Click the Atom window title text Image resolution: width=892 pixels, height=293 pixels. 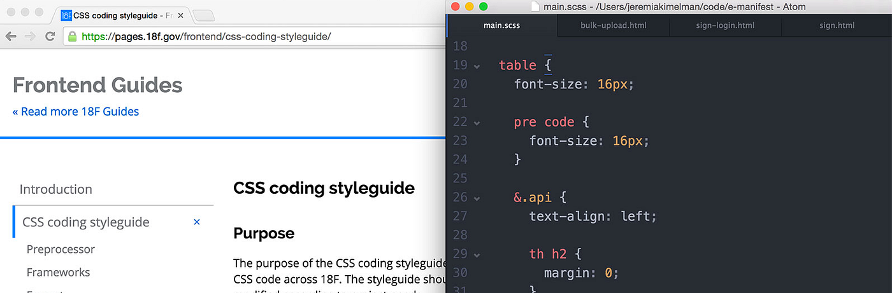click(x=675, y=7)
